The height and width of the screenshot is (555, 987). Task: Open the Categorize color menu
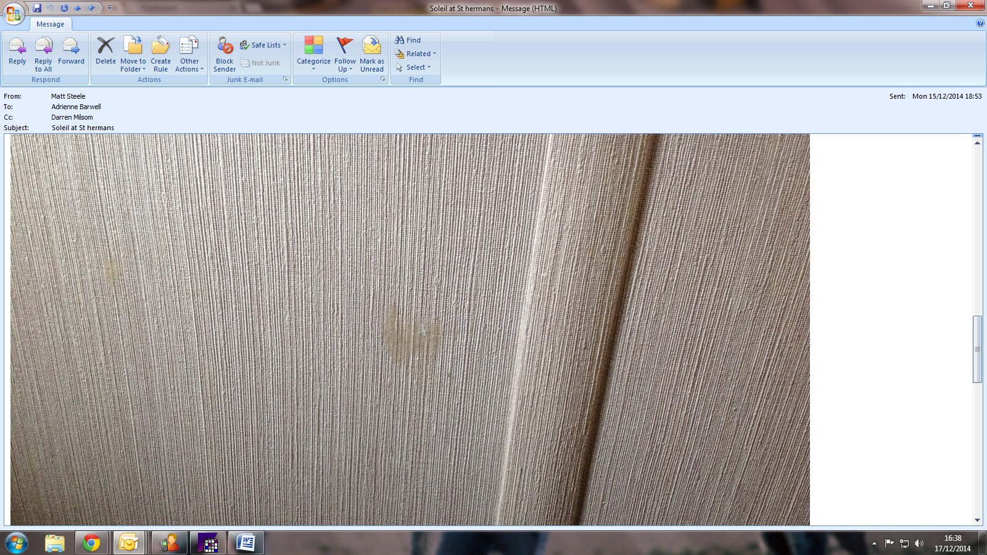coord(313,54)
